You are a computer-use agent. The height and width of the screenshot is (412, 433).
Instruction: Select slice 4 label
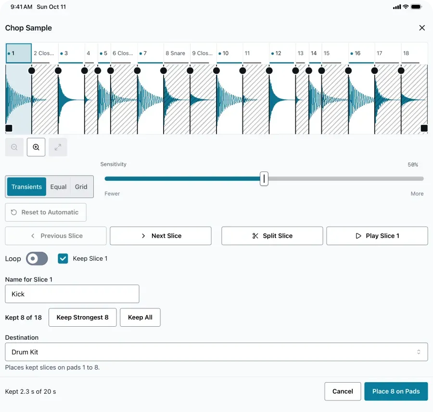tap(91, 53)
